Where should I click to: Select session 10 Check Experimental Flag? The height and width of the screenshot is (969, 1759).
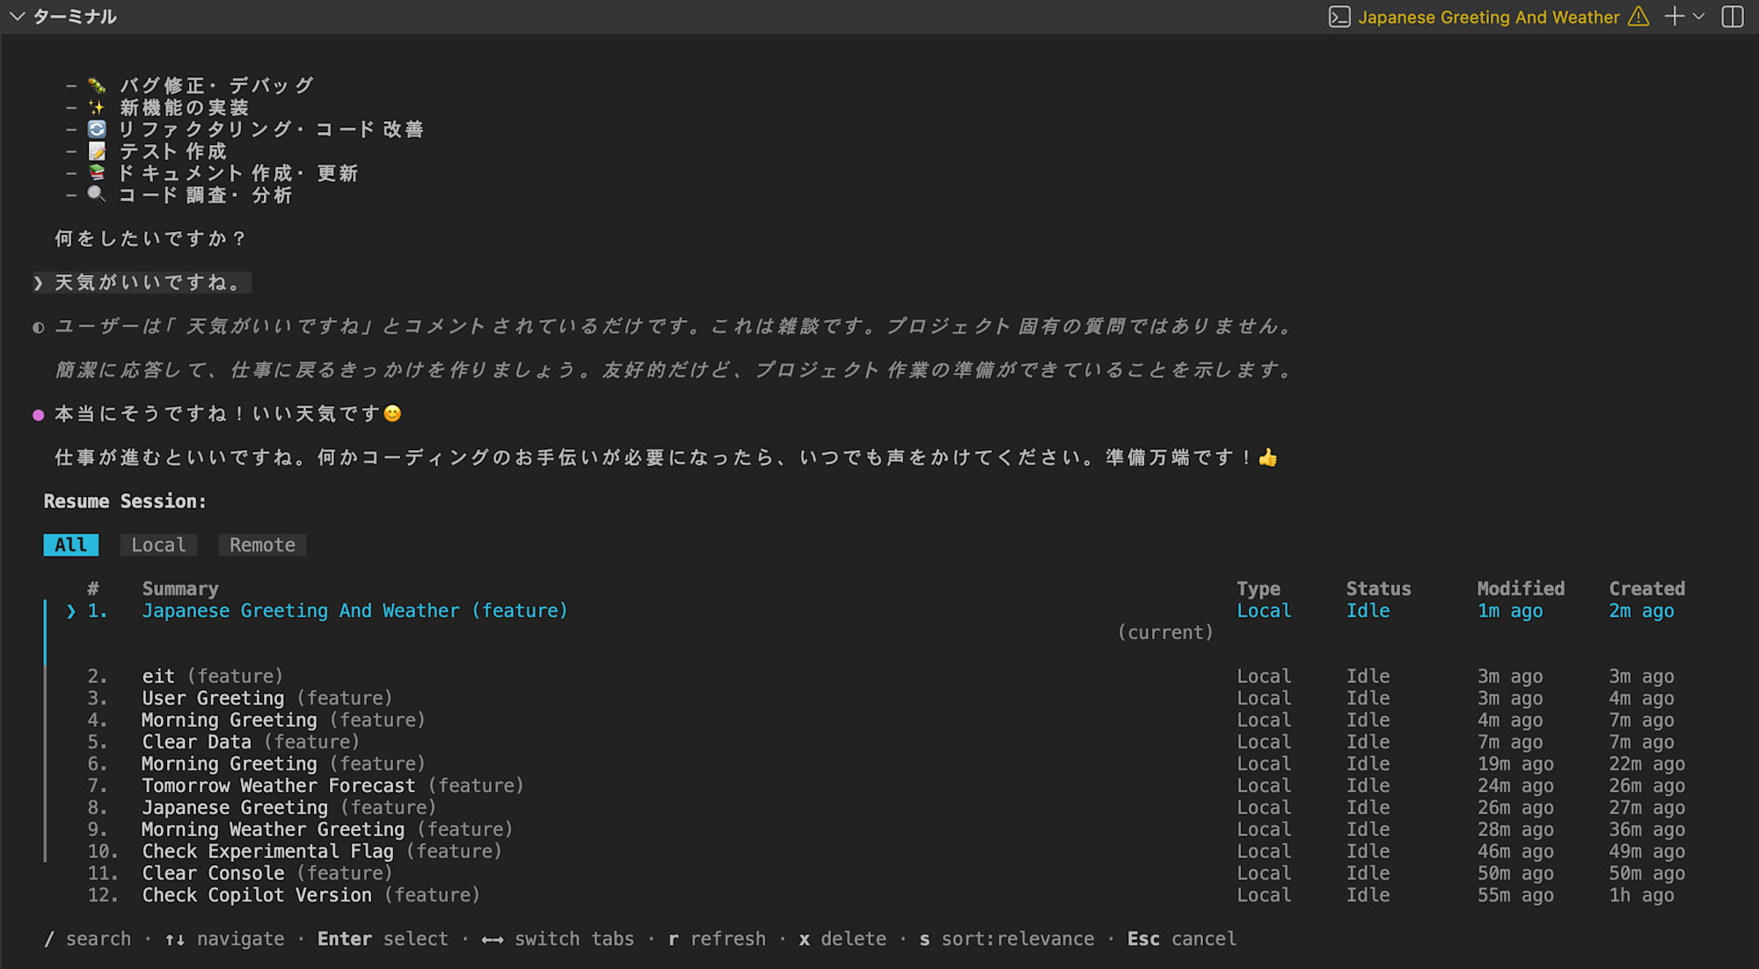[x=322, y=852]
